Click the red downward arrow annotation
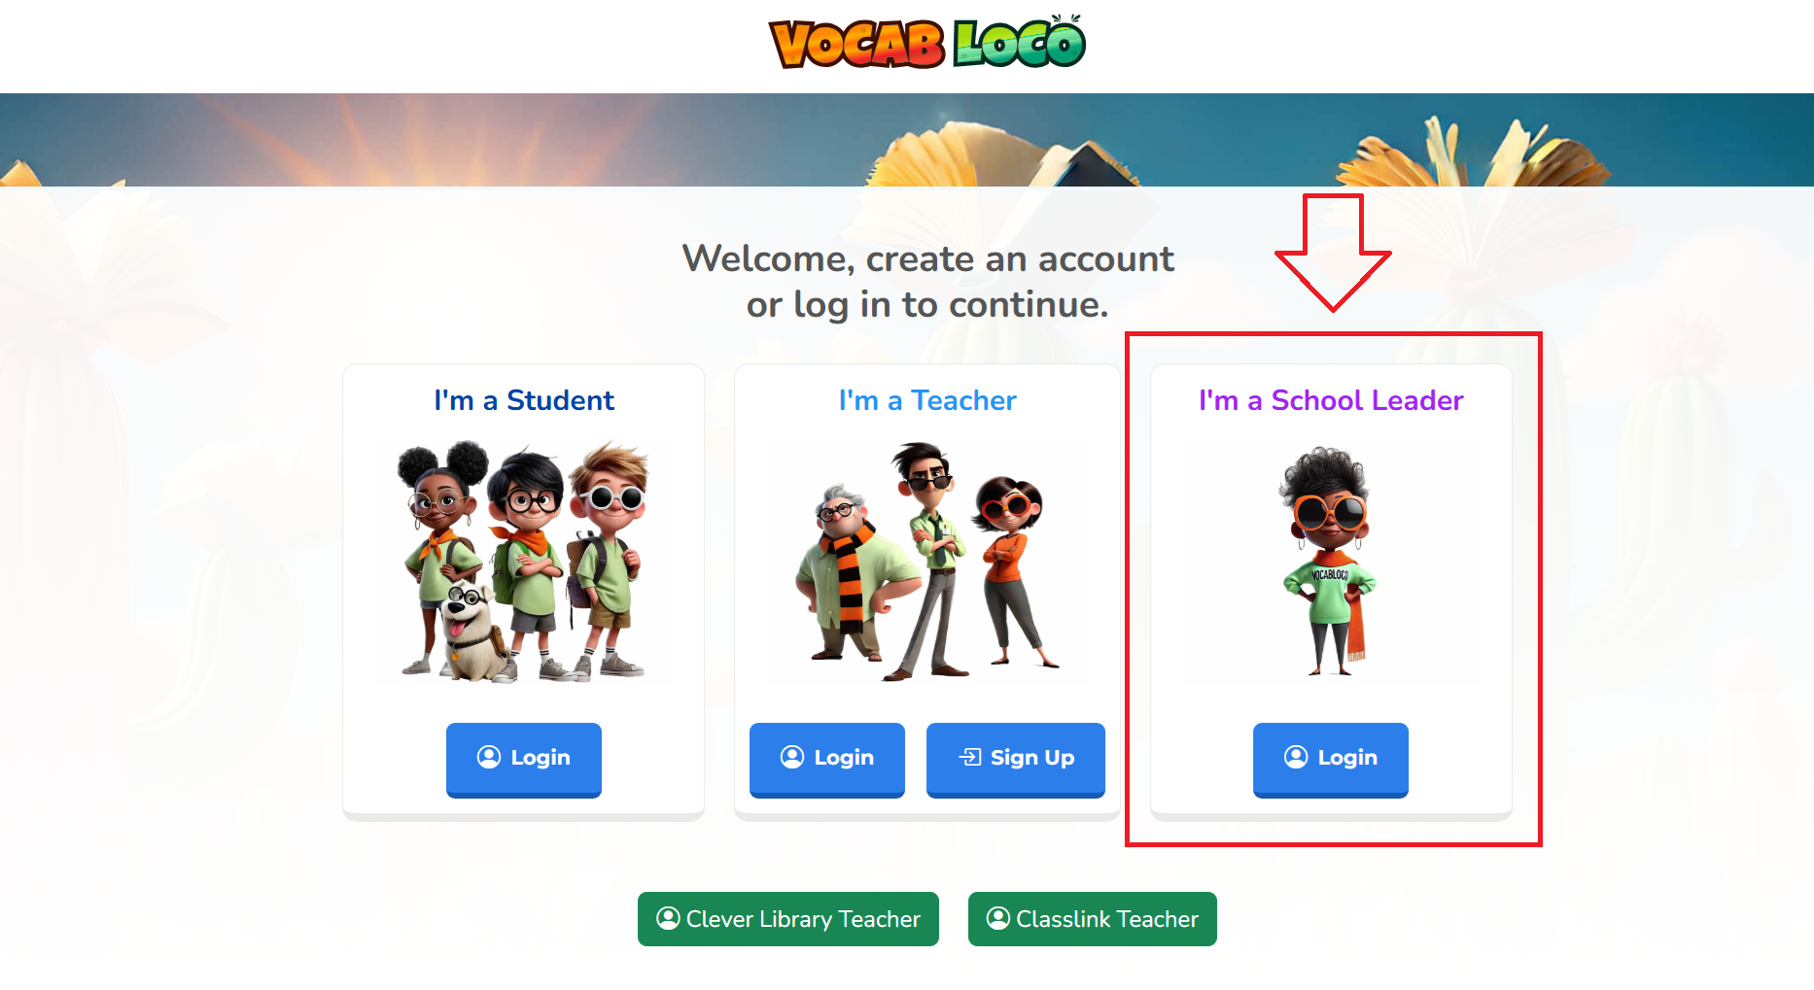This screenshot has width=1814, height=990. click(1333, 253)
